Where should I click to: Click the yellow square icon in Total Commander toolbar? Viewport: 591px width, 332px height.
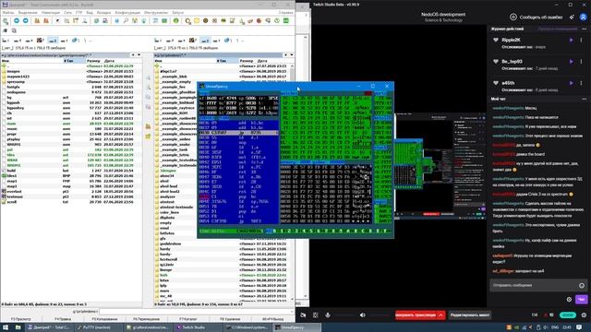tap(197, 20)
